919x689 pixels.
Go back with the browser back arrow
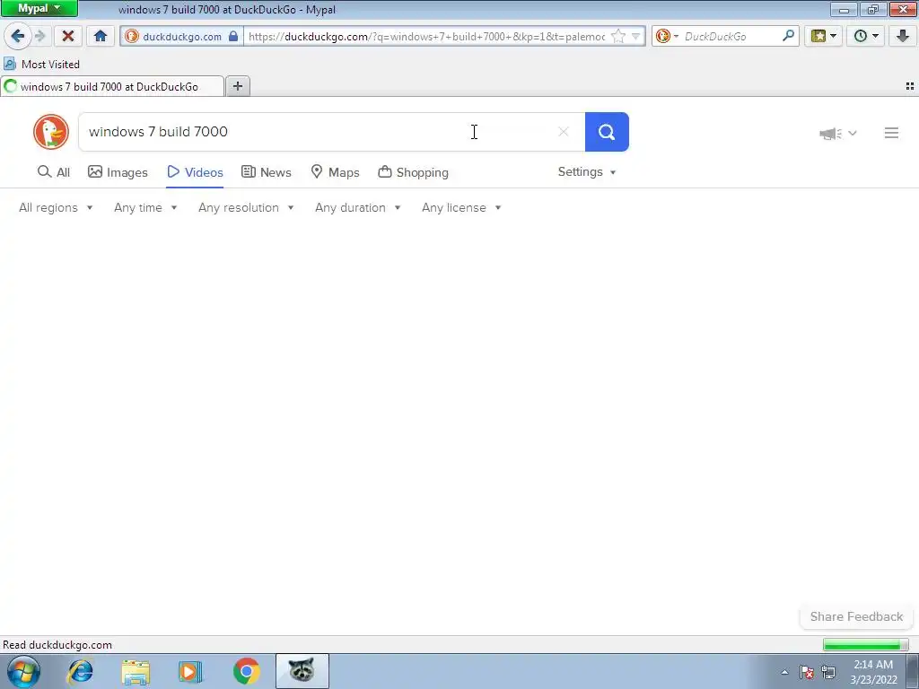[18, 36]
